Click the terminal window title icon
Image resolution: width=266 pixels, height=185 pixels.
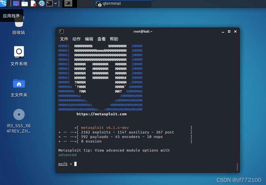click(62, 31)
